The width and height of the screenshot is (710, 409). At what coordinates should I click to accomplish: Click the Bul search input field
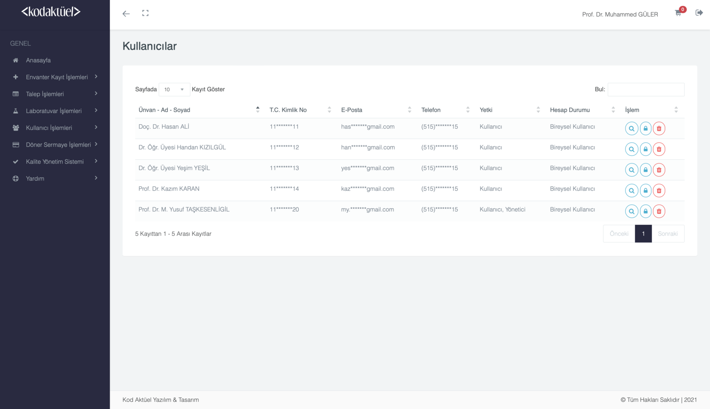click(646, 90)
